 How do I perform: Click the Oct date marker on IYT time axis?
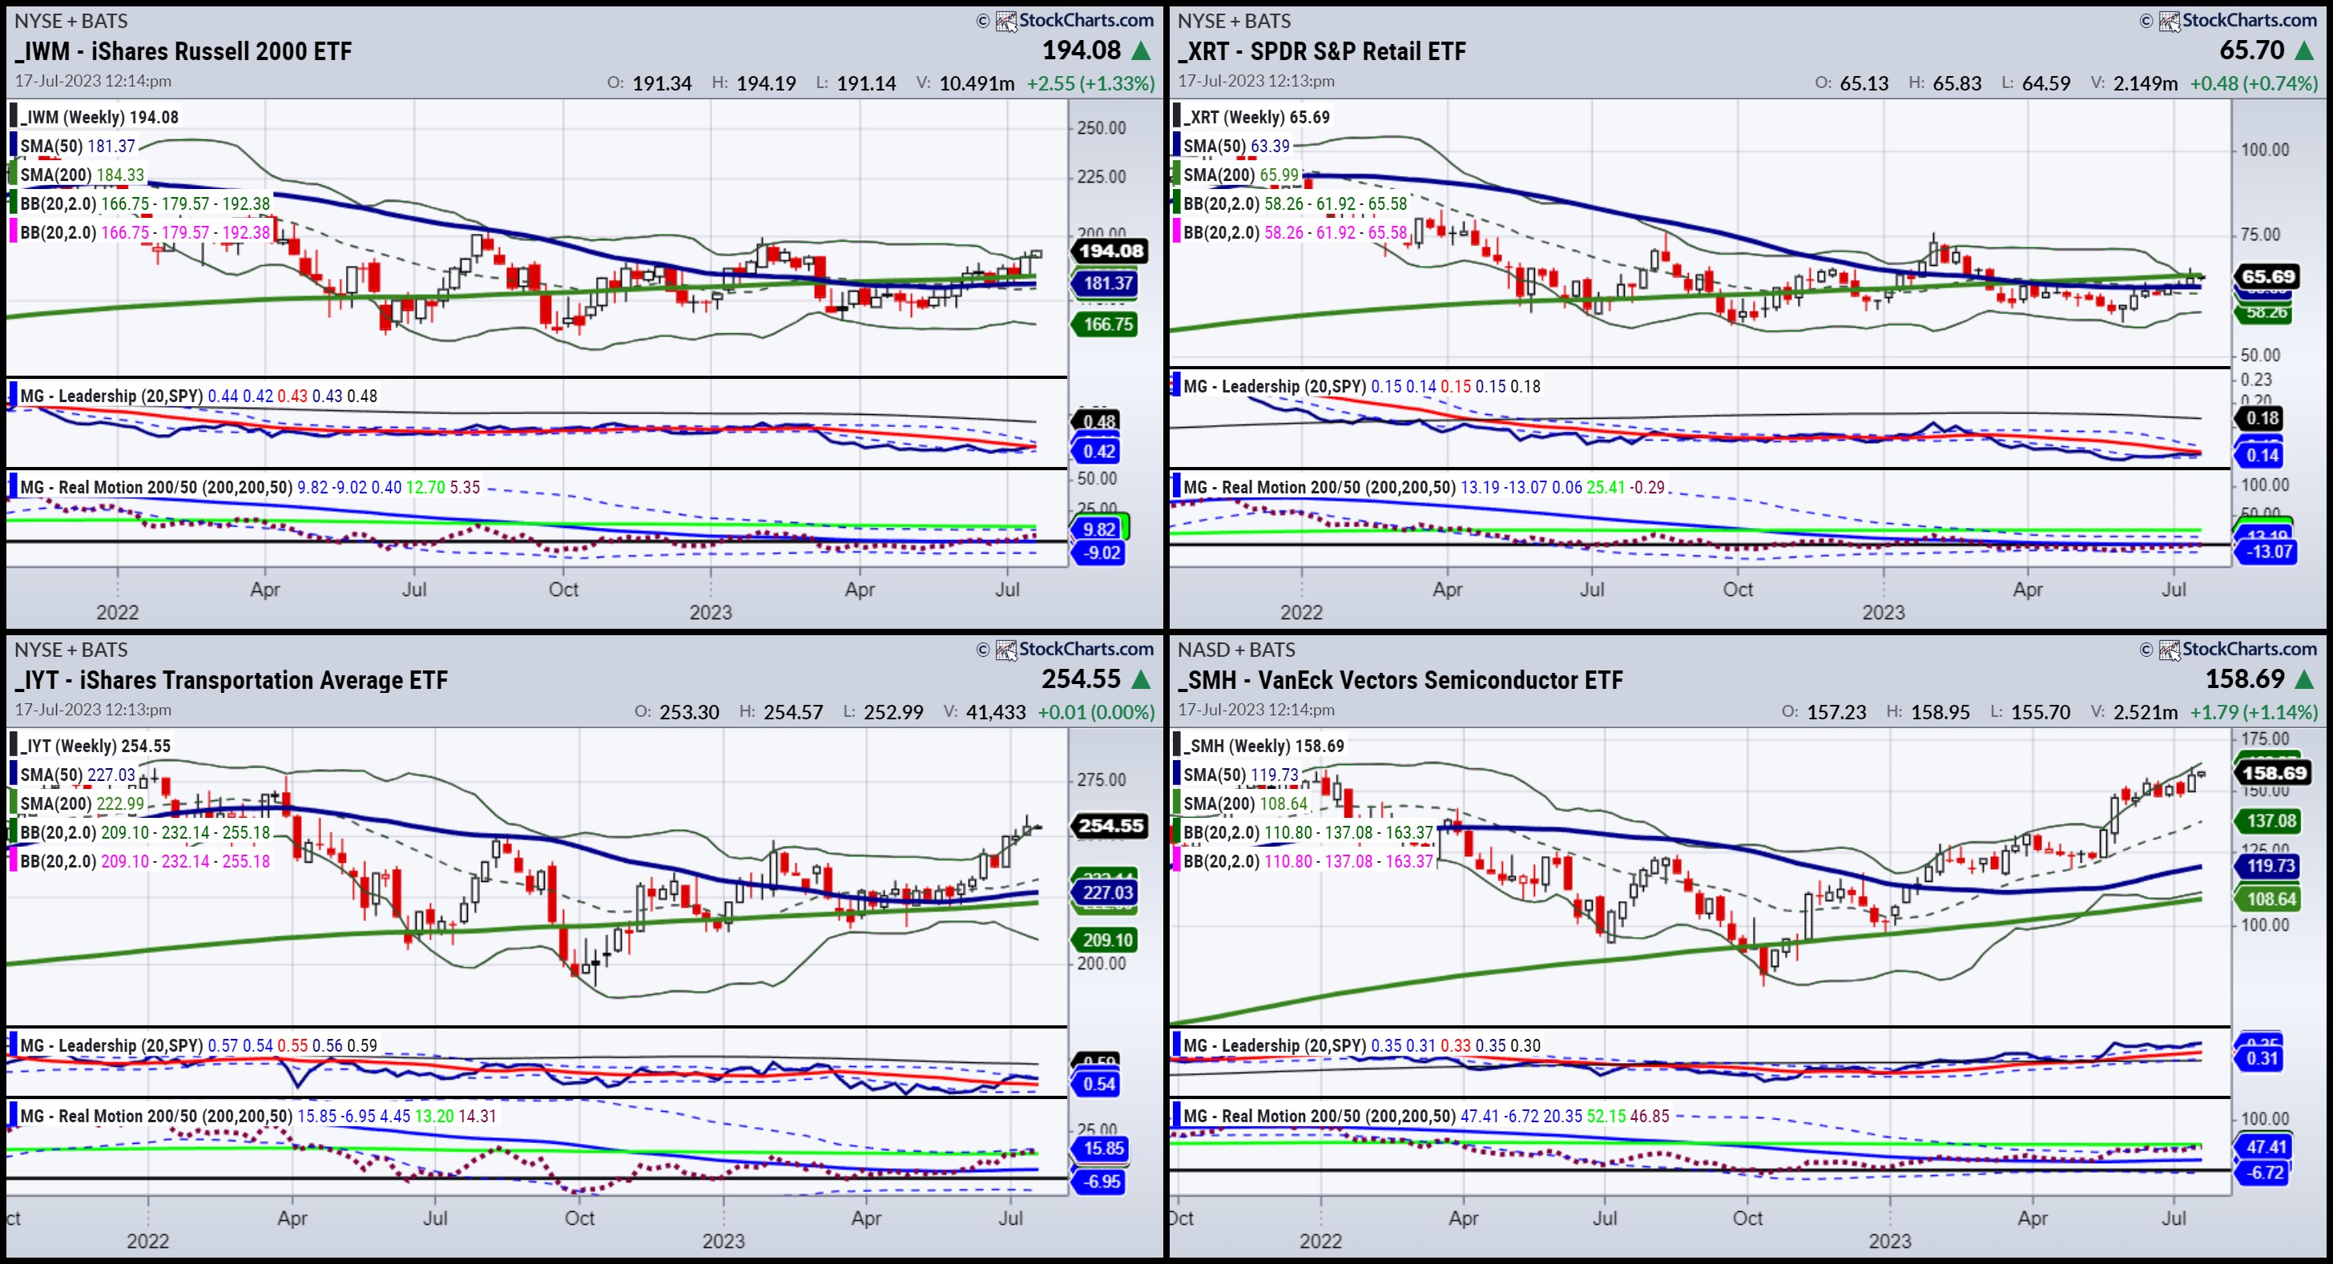(x=578, y=1218)
